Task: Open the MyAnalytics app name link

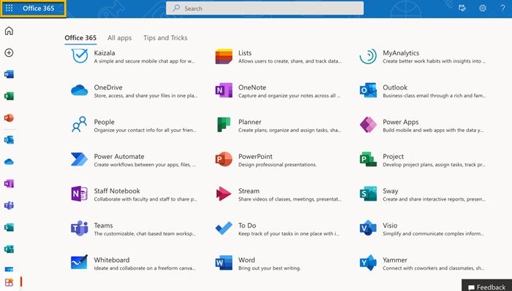Action: click(401, 53)
